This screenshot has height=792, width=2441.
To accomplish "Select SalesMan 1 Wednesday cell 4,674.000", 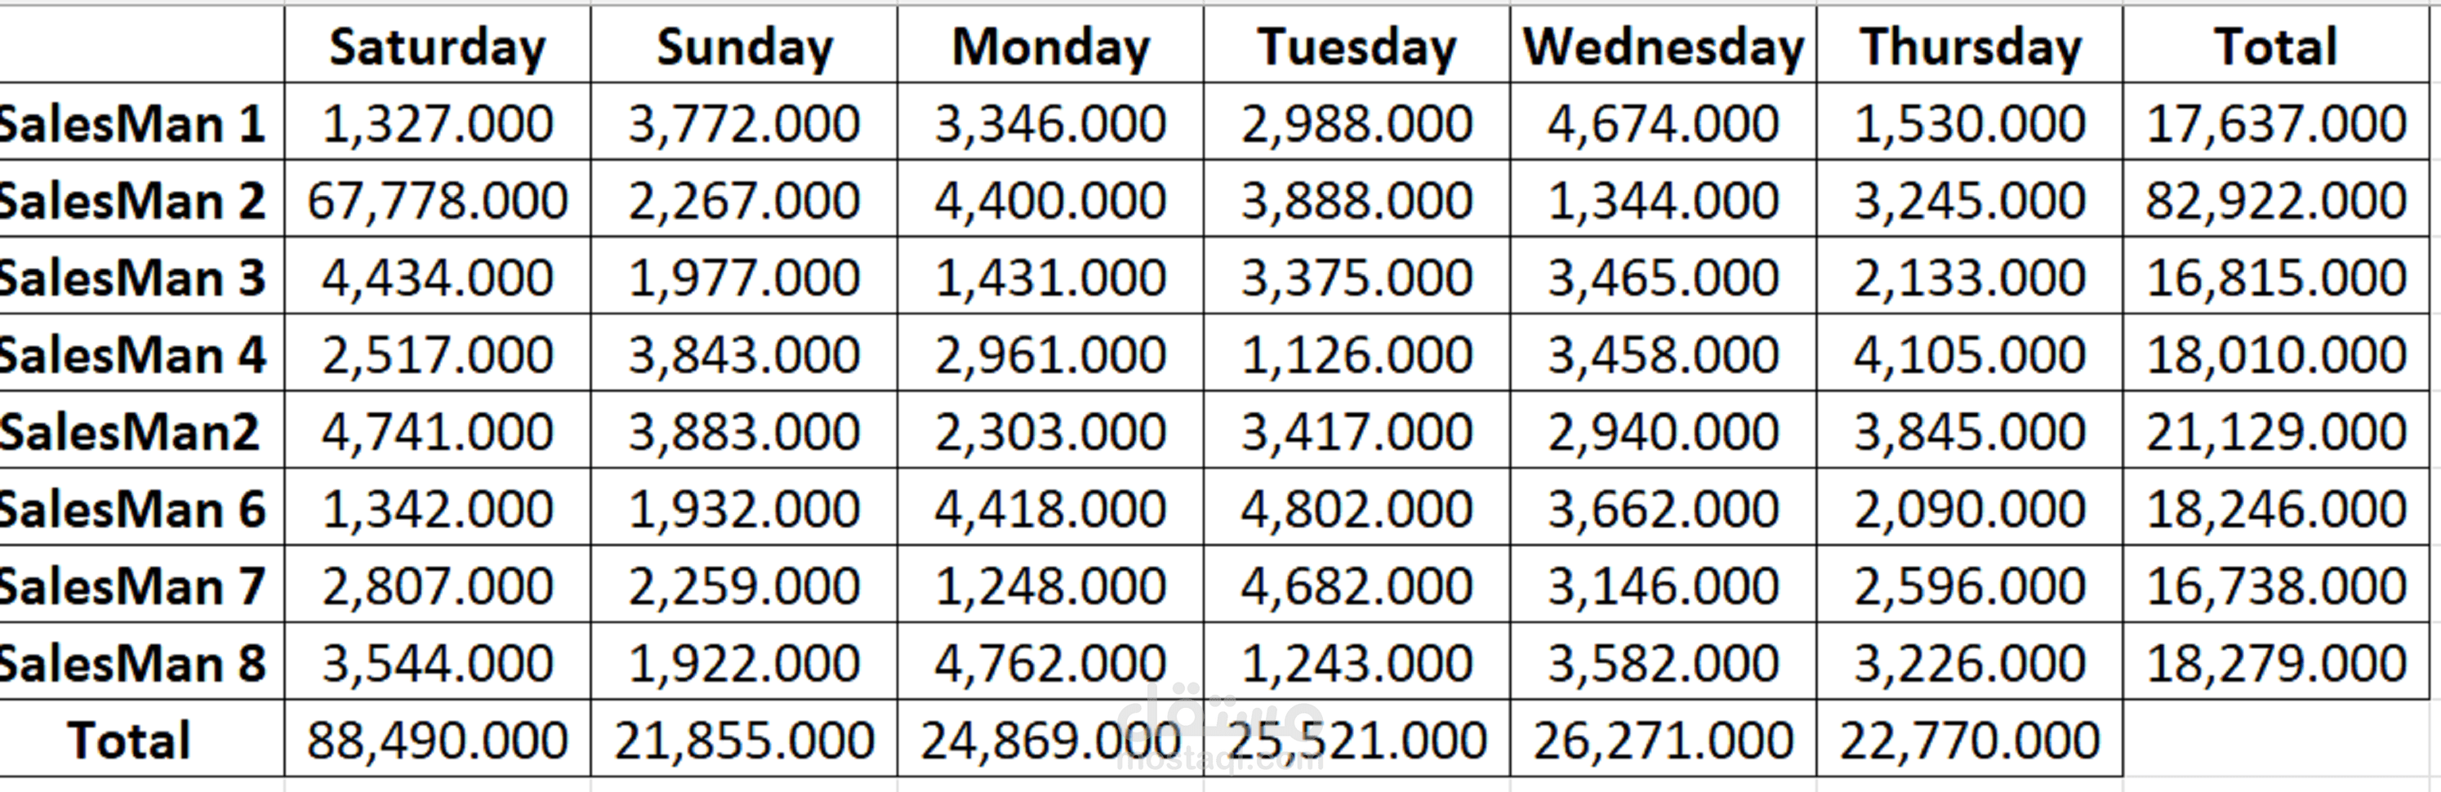I will 1663,123.
